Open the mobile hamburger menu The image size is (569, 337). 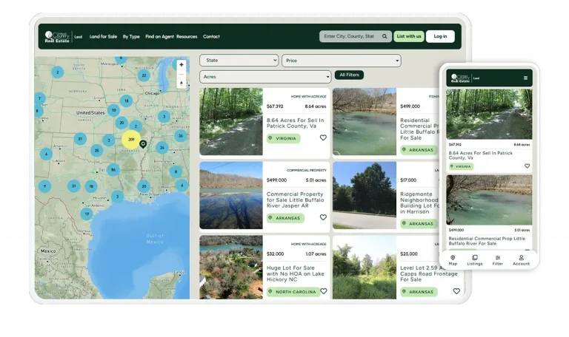coord(525,78)
